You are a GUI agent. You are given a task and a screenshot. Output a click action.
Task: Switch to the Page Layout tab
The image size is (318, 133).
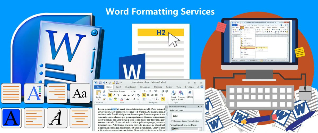coord(131,87)
